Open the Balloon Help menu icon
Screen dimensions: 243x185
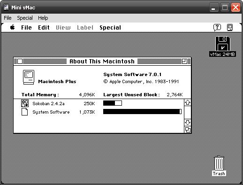[x=217, y=28]
